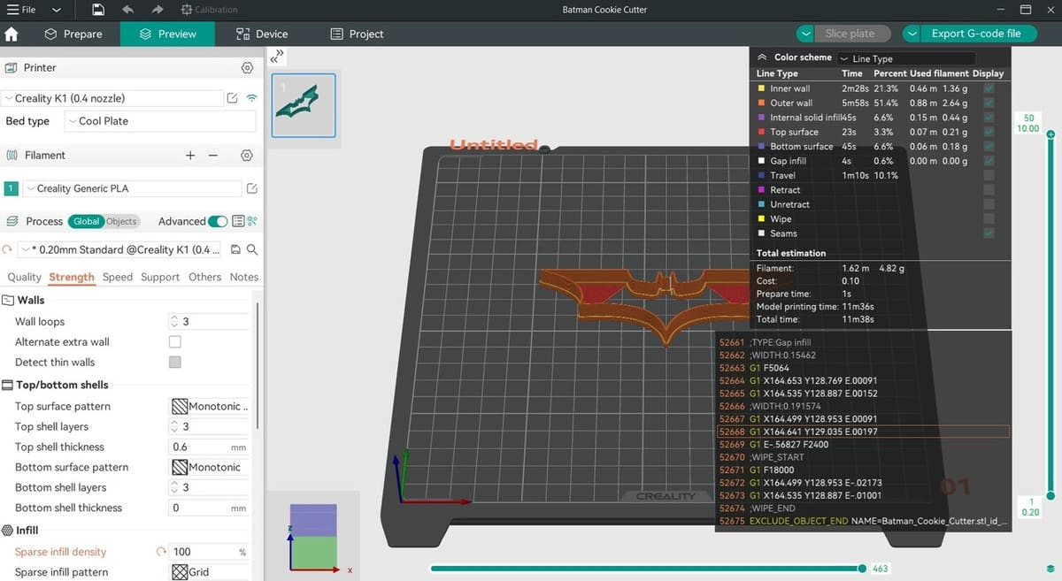Open the Notes settings tab
Screen dimensions: 1062x581
tap(244, 277)
